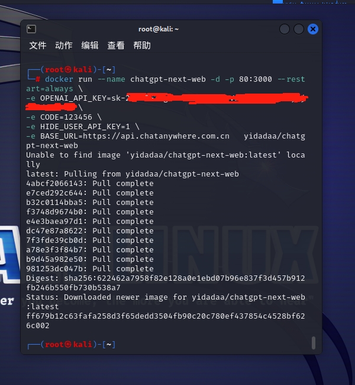The width and height of the screenshot is (355, 385).
Task: Click the api.chatanywhere.com.cn URL text
Action: [x=156, y=136]
